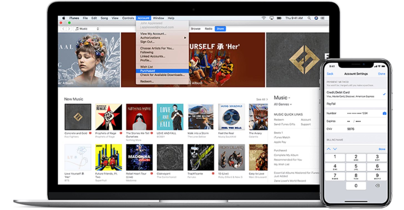Open the File menu

pos(85,18)
